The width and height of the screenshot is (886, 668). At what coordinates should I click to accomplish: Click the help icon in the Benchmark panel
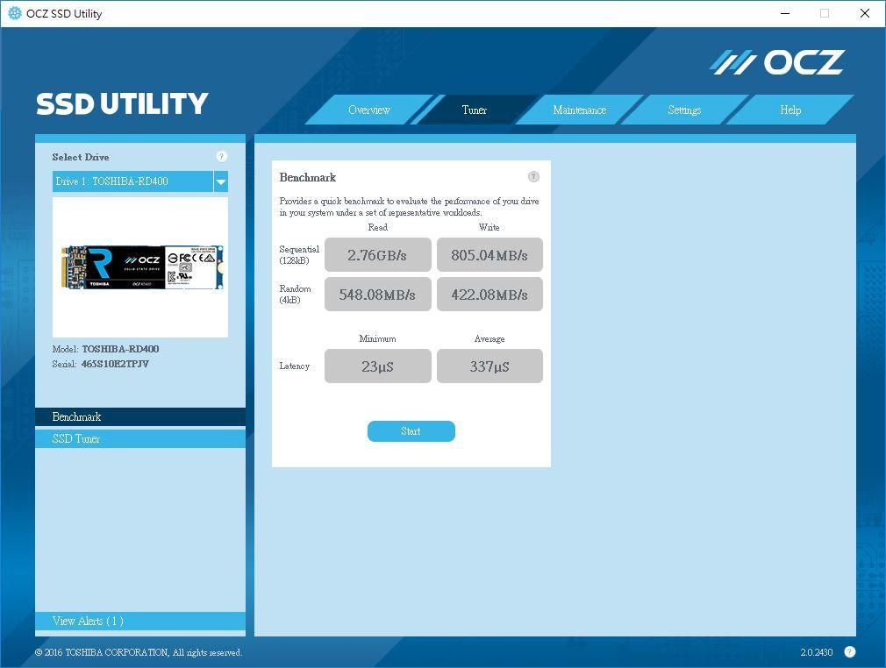533,177
